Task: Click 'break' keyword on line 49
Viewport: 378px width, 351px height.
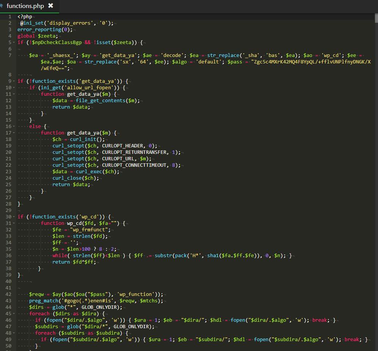Action: [x=352, y=339]
